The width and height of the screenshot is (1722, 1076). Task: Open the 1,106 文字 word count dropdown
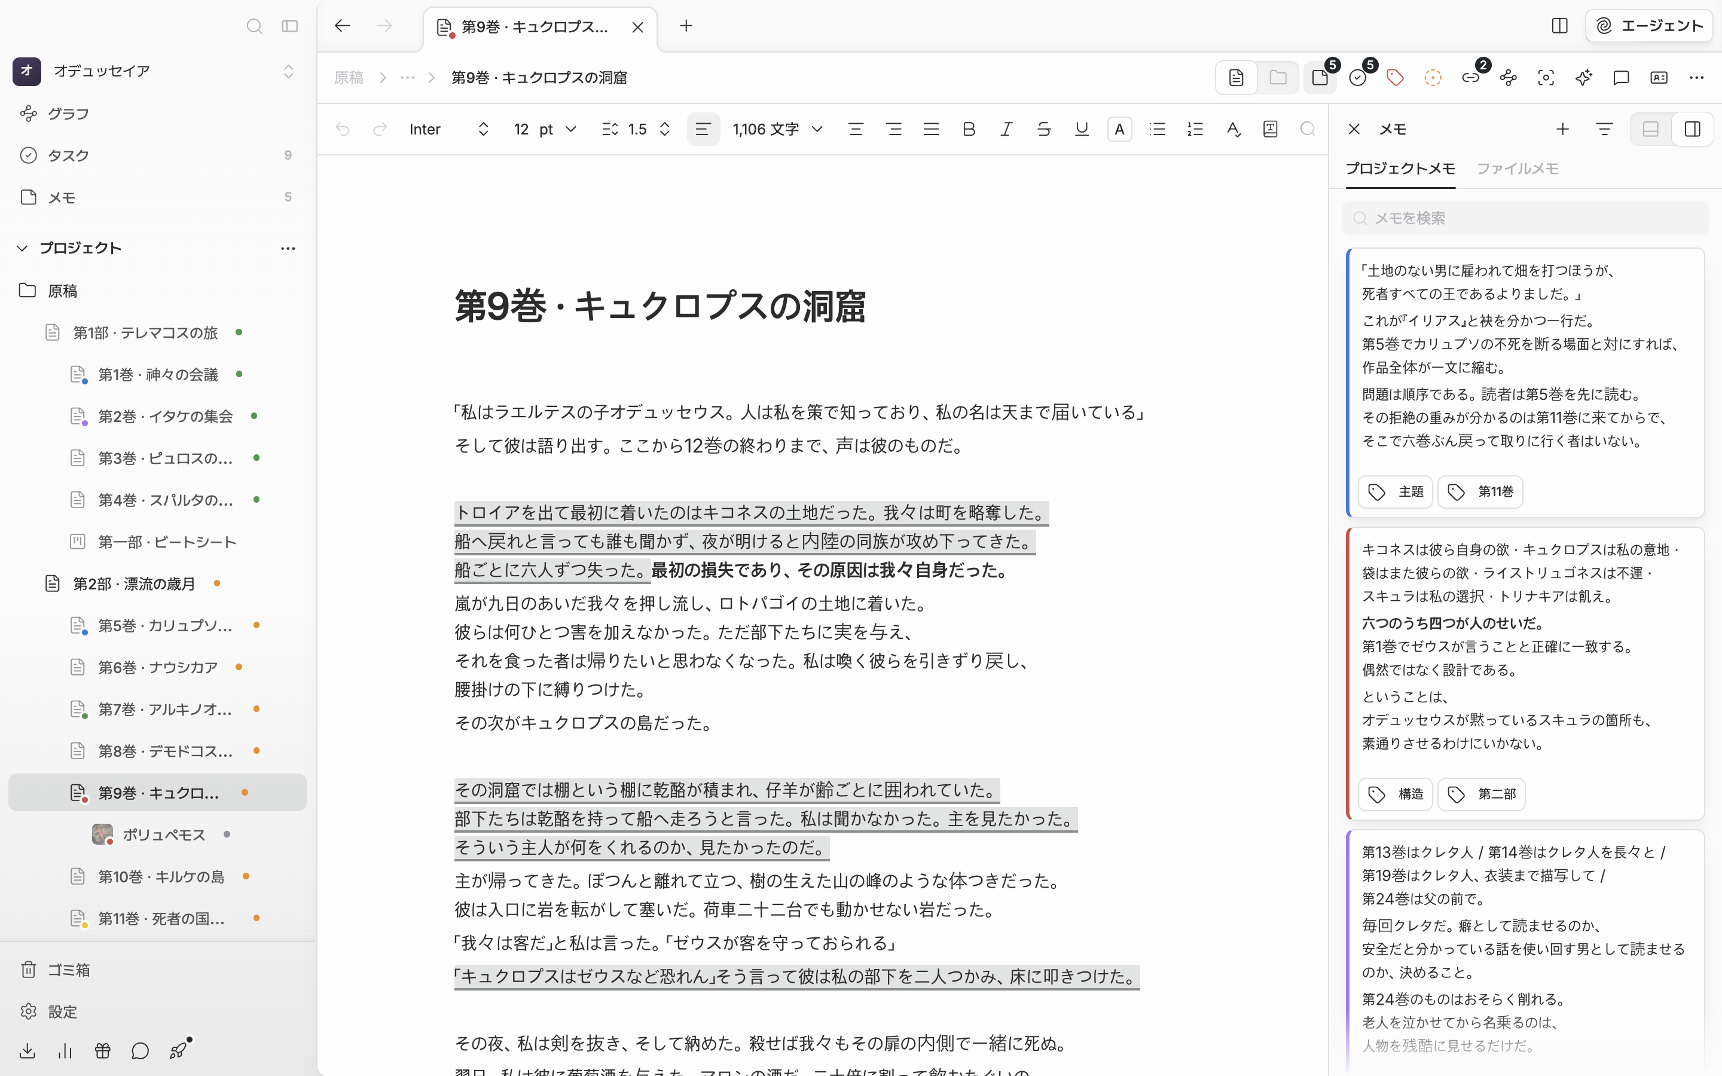tap(778, 130)
